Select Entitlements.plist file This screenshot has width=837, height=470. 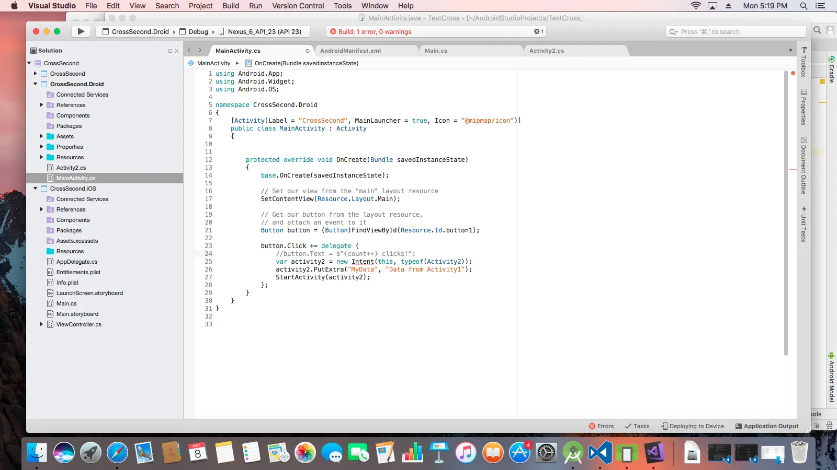coord(78,272)
